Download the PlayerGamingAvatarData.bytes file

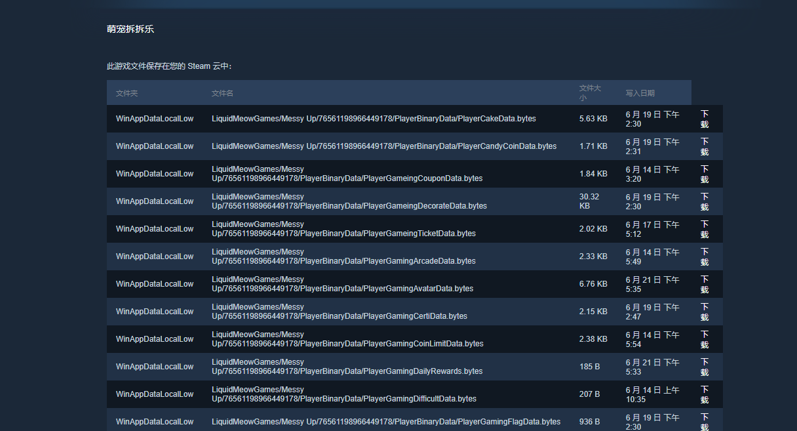pos(705,284)
